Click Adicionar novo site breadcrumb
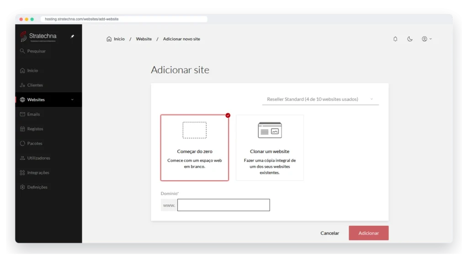Image resolution: width=468 pixels, height=260 pixels. (181, 39)
